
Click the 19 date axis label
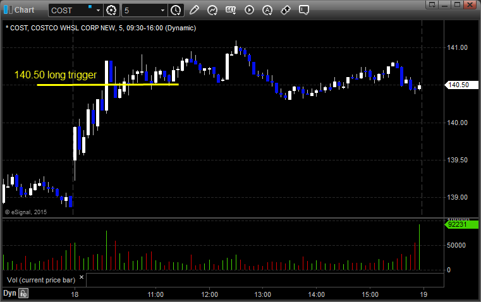[x=423, y=294]
